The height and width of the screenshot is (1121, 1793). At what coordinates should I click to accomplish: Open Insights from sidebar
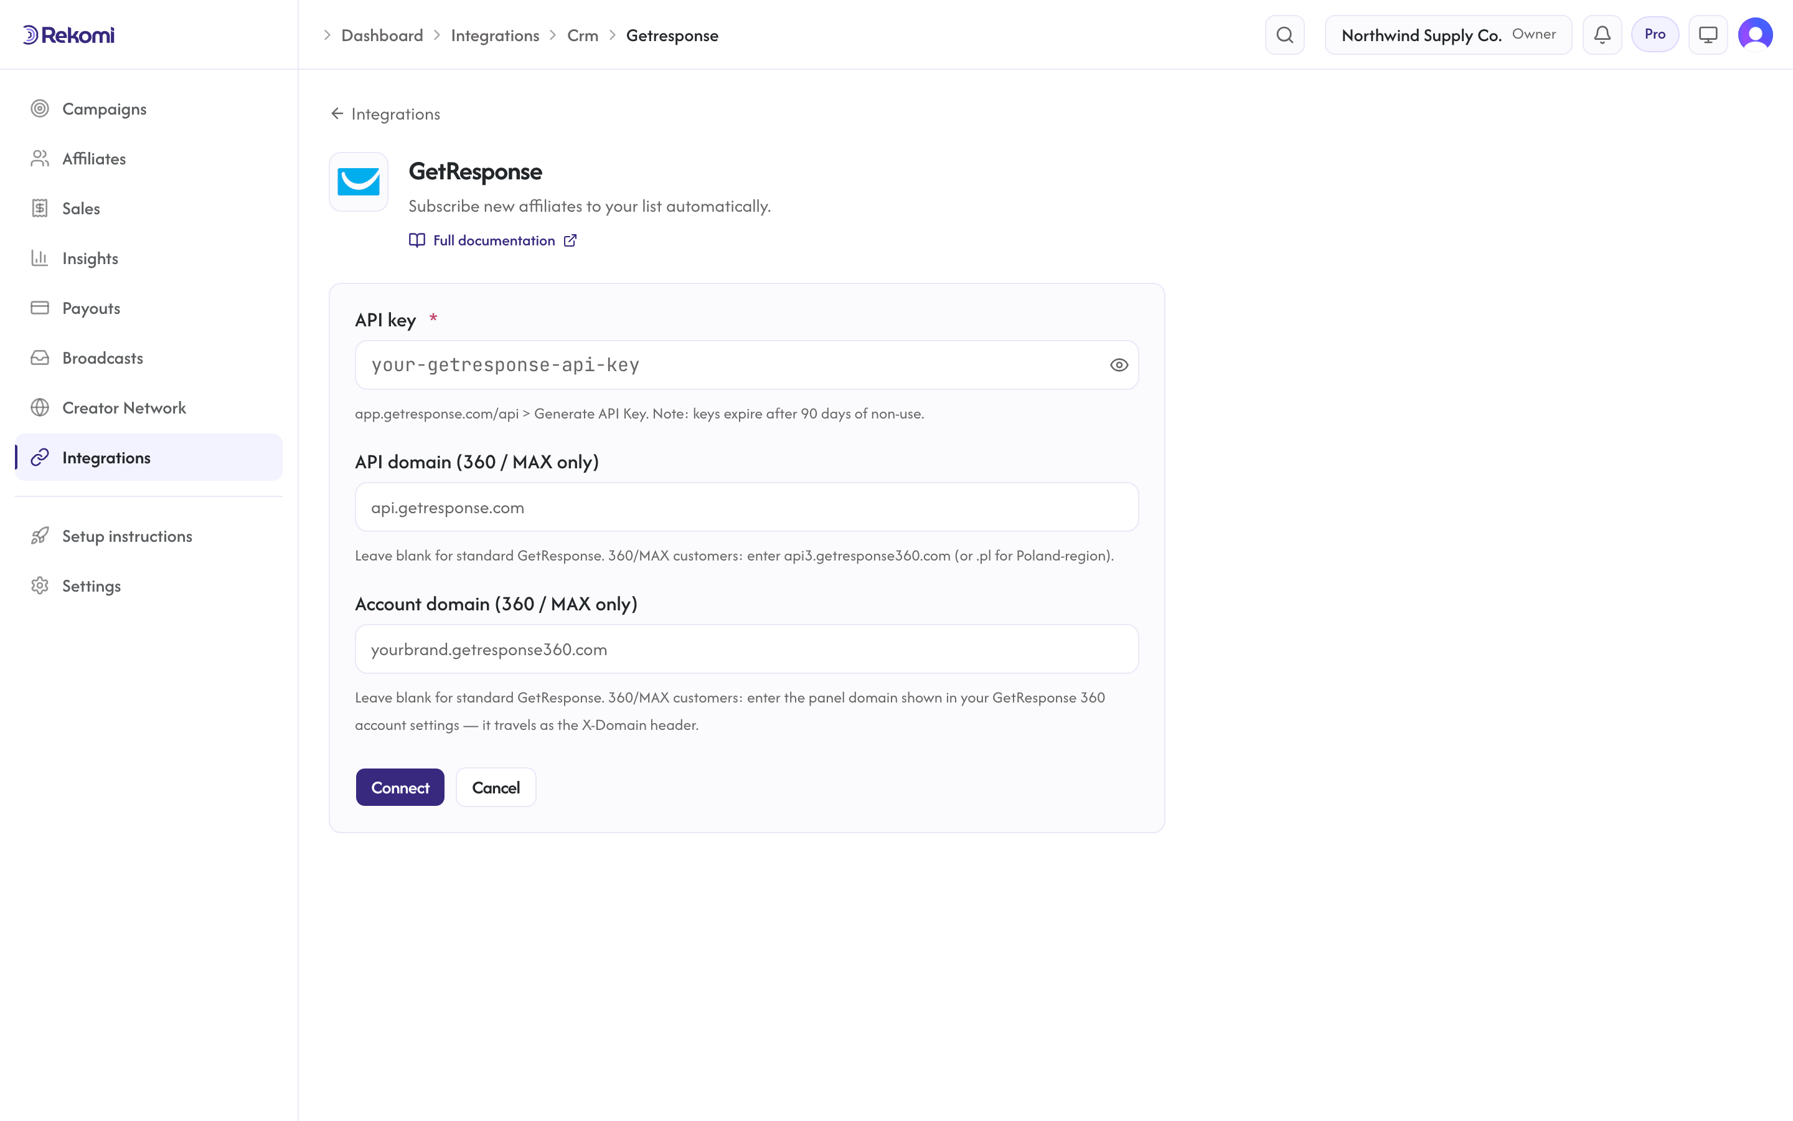148,258
